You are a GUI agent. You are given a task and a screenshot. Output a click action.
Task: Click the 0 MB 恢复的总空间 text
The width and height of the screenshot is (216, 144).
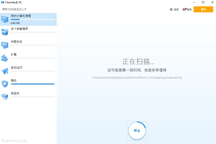coord(14,141)
